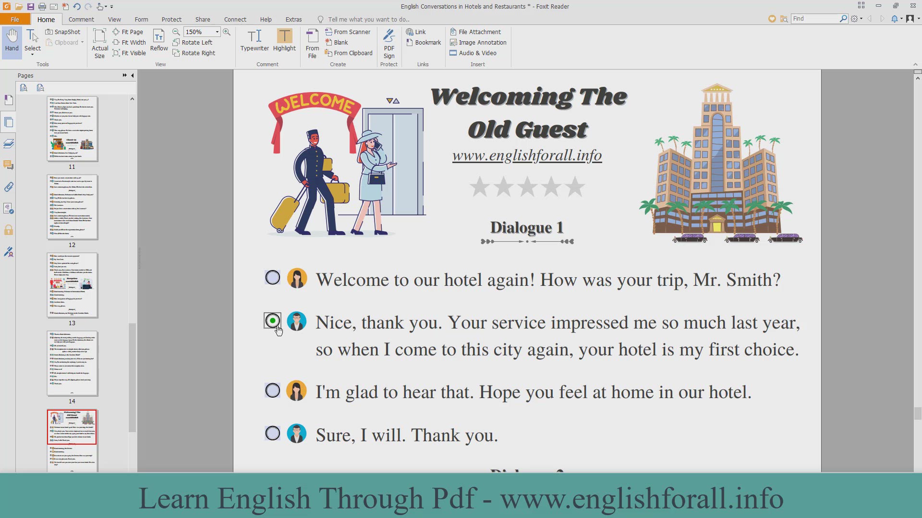Activate the Highlight tool

(284, 40)
